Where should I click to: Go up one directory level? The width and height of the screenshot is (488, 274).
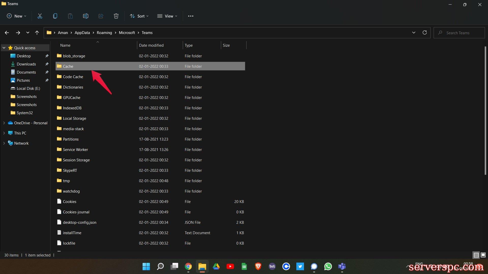coord(37,33)
